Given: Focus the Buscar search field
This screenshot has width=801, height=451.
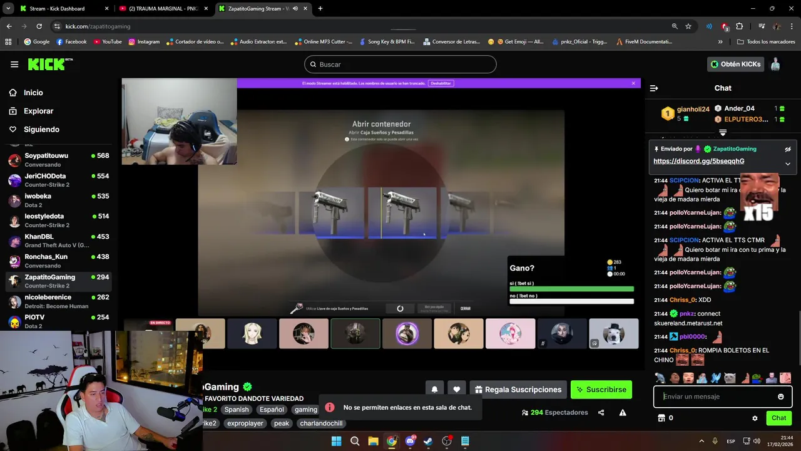Looking at the screenshot, I should [400, 65].
